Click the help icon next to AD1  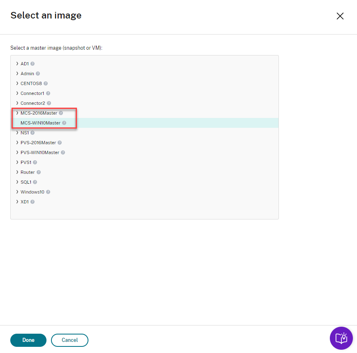coord(32,64)
